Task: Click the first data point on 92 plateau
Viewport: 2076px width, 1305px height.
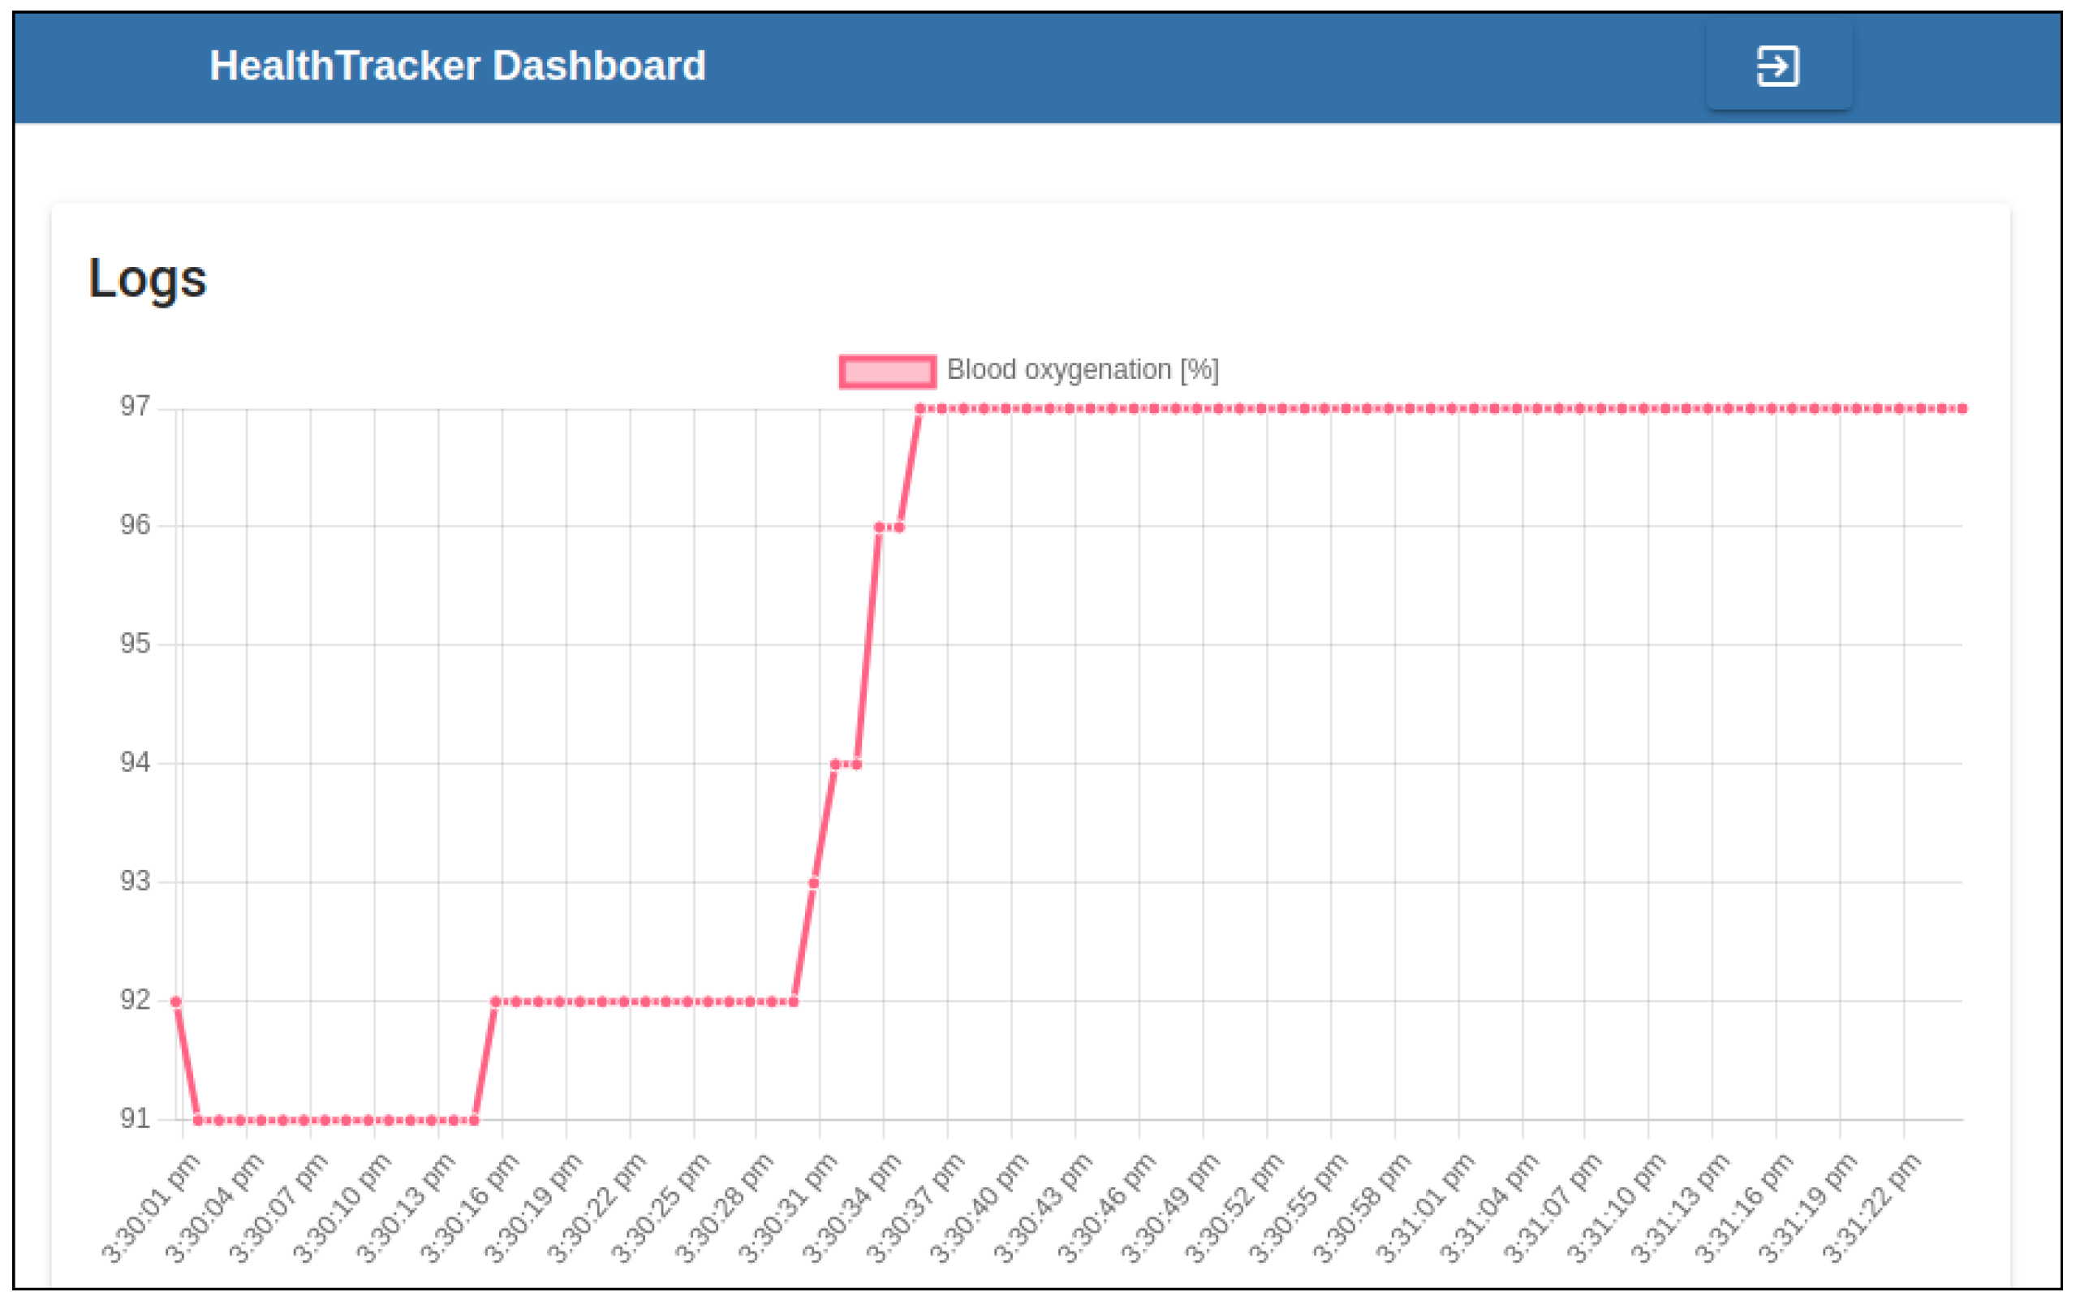Action: point(496,1001)
